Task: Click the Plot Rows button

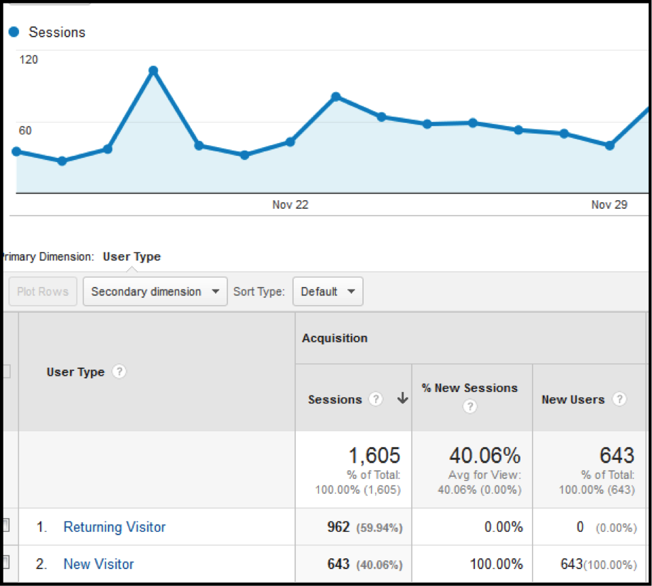Action: click(x=43, y=292)
